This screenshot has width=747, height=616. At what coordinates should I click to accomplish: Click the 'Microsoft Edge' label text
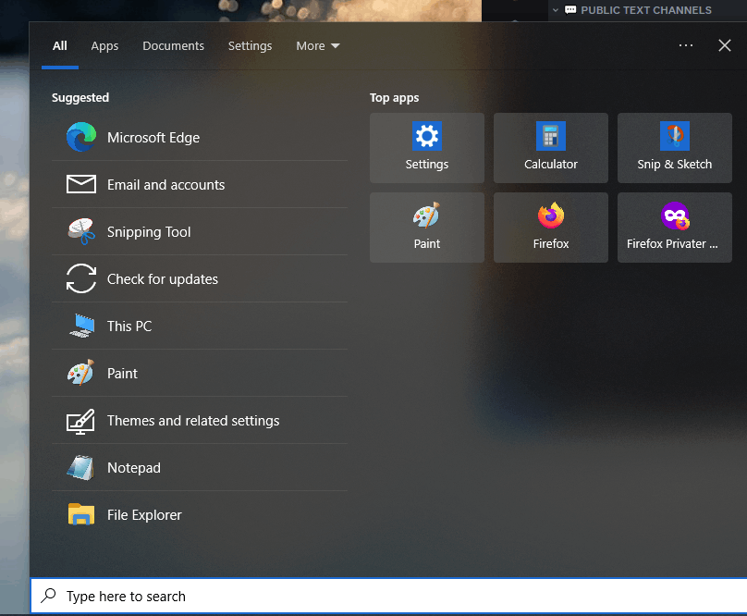coord(153,137)
